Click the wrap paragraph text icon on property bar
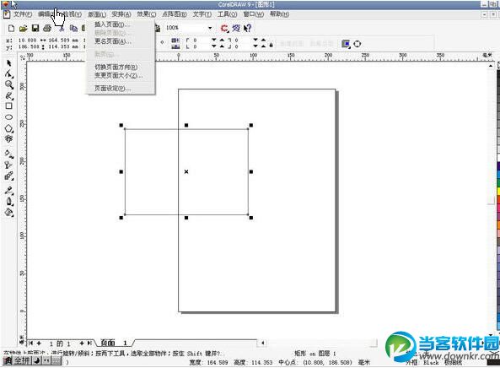The width and height of the screenshot is (500, 368). coord(346,44)
